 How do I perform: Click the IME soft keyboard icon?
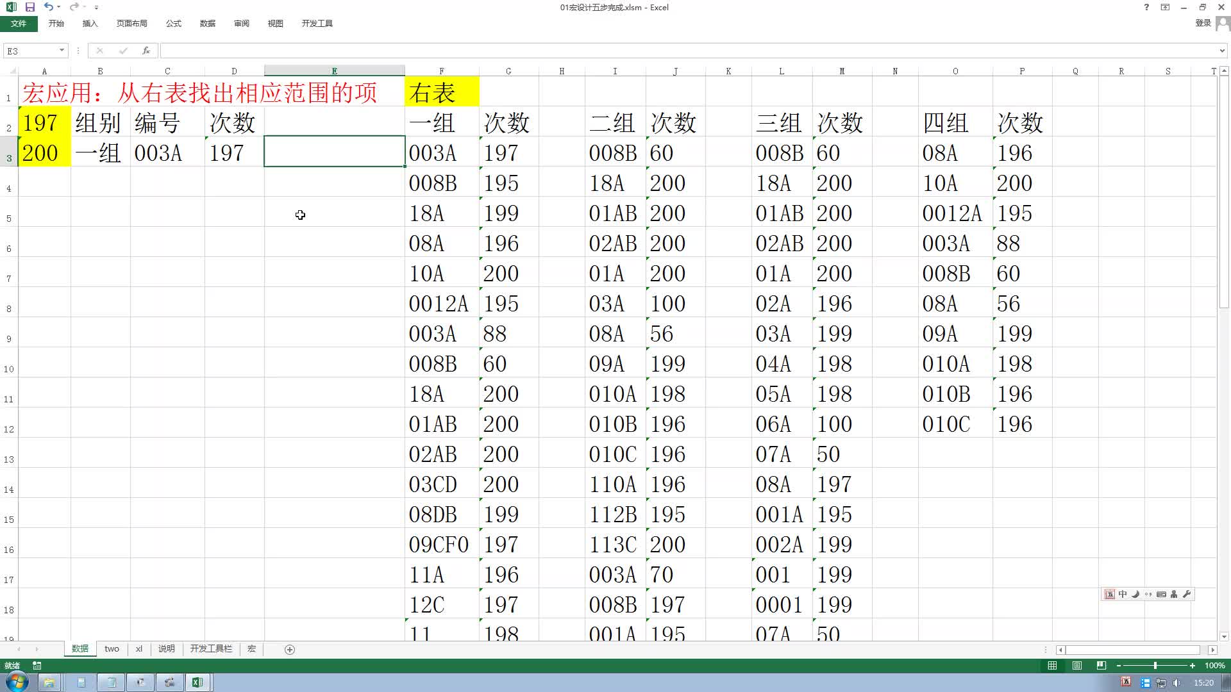pos(1161,594)
